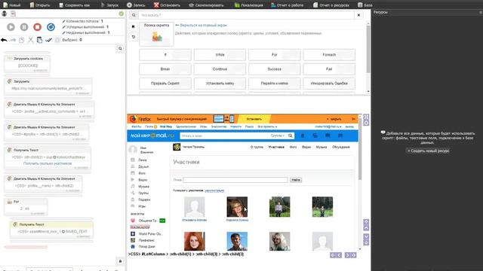Screen dimensions: 483x271
Task: Click the Foreach action button
Action: [x=329, y=55]
